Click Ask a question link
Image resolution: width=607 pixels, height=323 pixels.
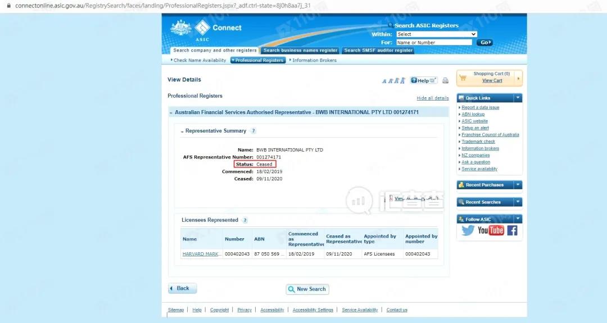coord(476,162)
